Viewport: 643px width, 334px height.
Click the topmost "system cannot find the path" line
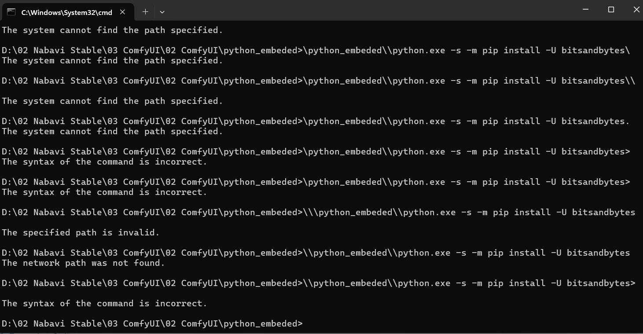pyautogui.click(x=112, y=30)
